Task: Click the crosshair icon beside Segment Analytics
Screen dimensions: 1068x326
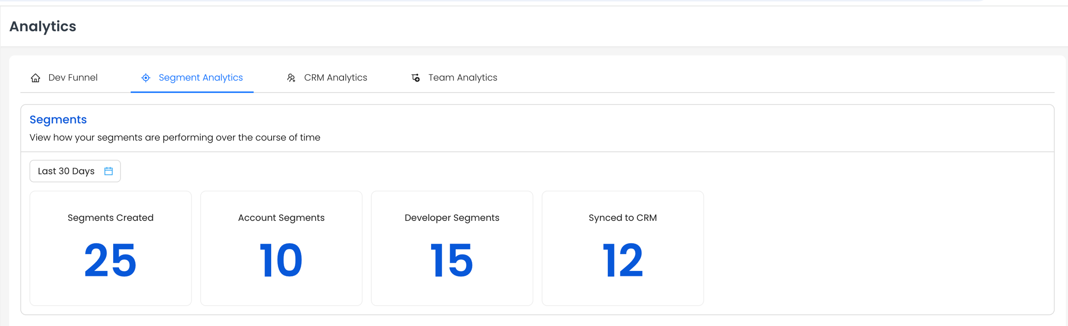Action: pos(146,78)
